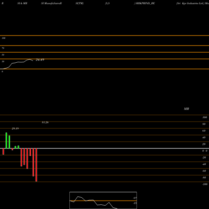Click the 'MR' label above the lower chart
The height and width of the screenshot is (209, 209).
click(x=186, y=109)
